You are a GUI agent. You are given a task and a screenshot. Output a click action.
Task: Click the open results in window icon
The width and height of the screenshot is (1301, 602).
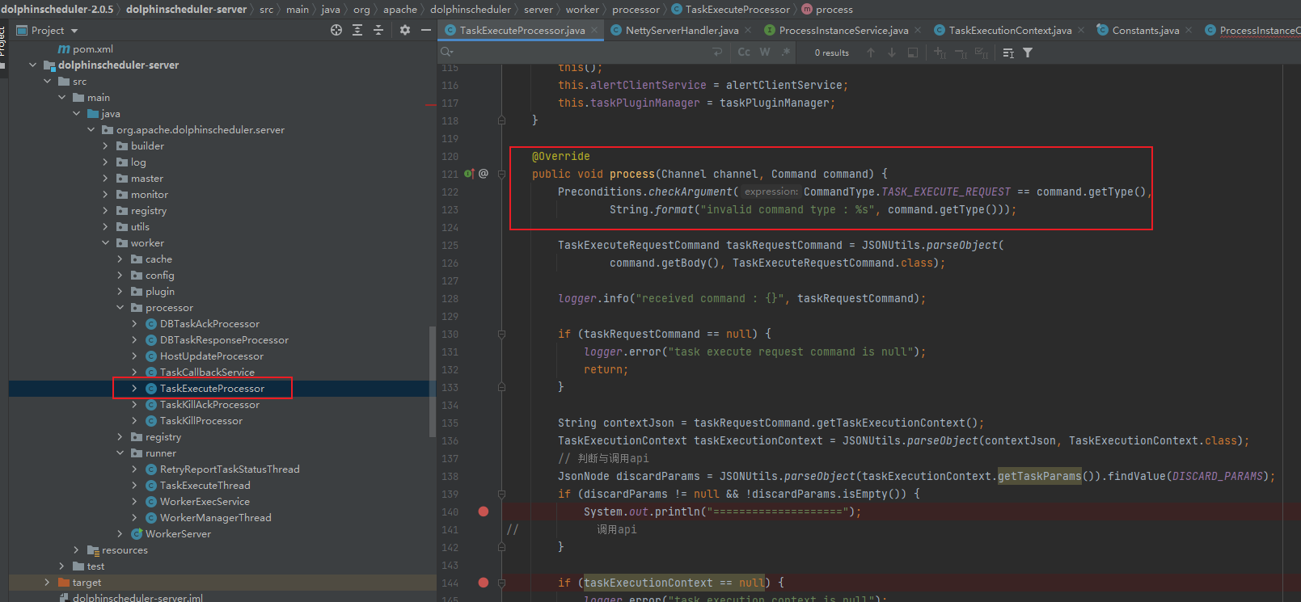tap(913, 53)
